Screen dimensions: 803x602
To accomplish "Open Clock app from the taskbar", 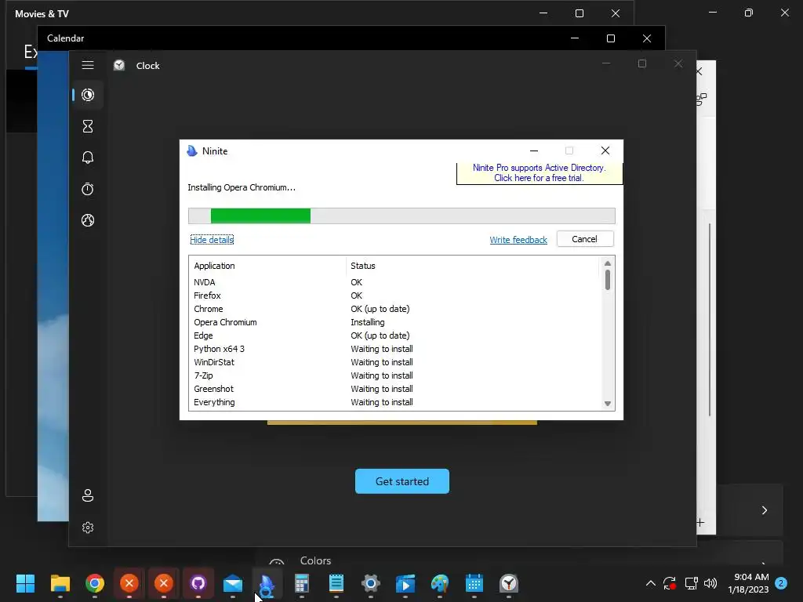I will tap(508, 583).
